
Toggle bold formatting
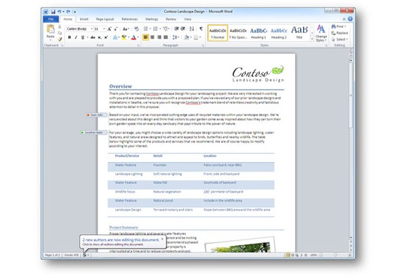[x=69, y=37]
